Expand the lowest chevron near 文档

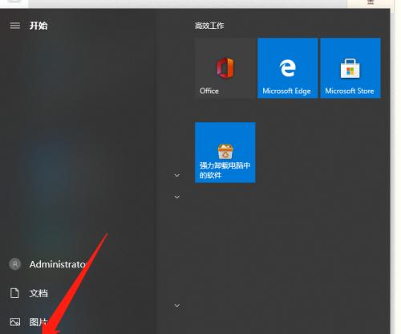coord(177,305)
